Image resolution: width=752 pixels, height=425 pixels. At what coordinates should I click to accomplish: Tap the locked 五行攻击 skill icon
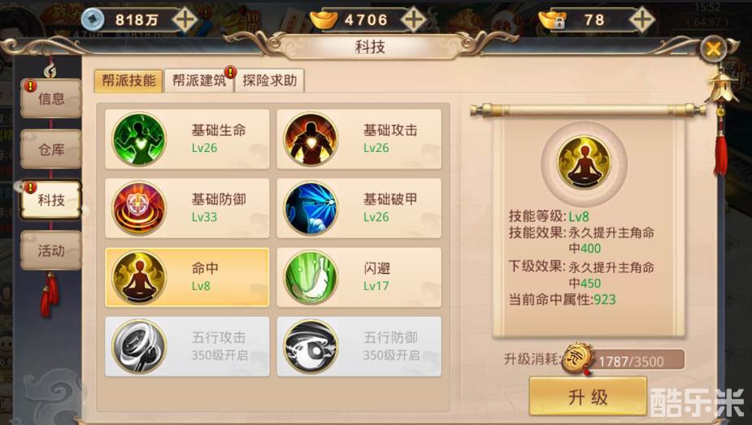pyautogui.click(x=139, y=346)
